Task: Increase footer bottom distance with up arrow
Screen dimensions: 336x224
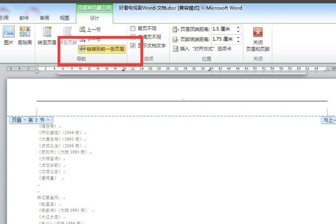Action: coord(239,38)
